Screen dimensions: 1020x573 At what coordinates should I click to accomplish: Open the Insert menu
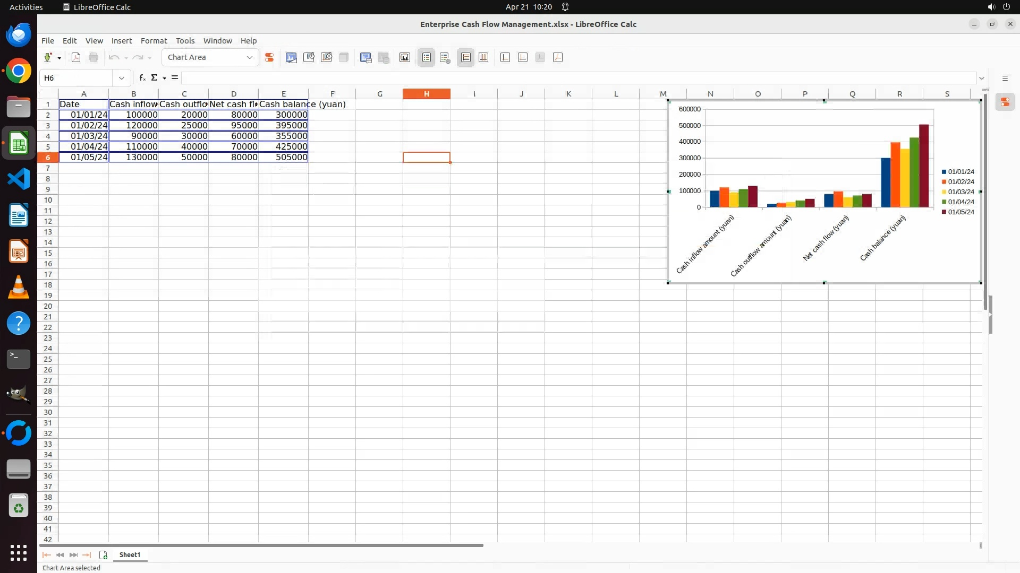coord(121,41)
